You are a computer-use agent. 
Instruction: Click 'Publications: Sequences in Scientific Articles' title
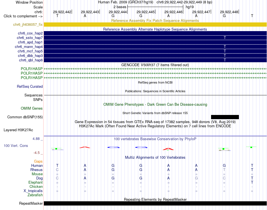tap(155, 91)
